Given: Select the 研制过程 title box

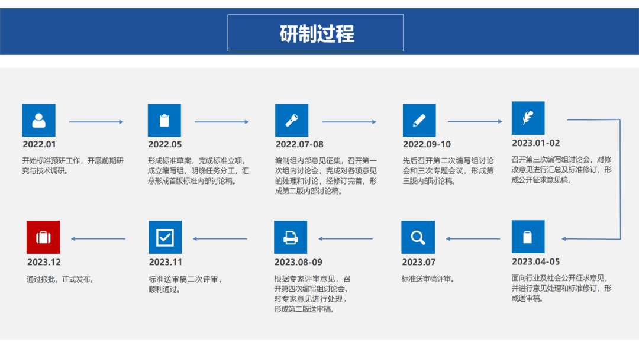Looking at the screenshot, I should click(315, 33).
